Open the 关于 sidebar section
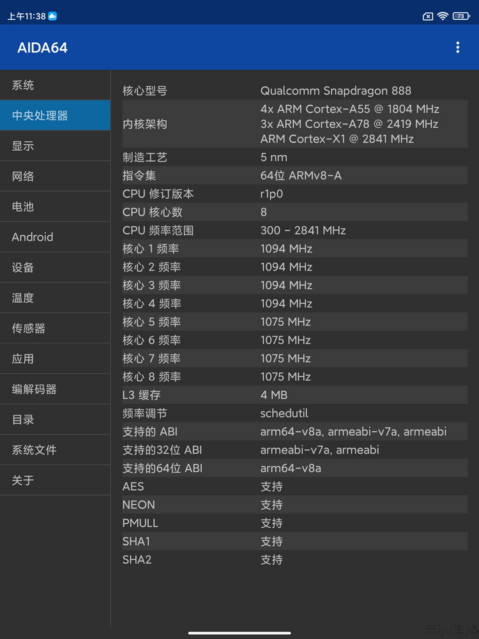 click(55, 480)
